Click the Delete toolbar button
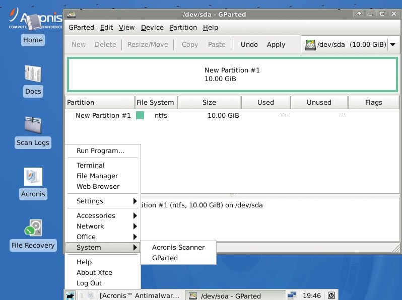Viewport: 402px width, 300px height. point(105,45)
